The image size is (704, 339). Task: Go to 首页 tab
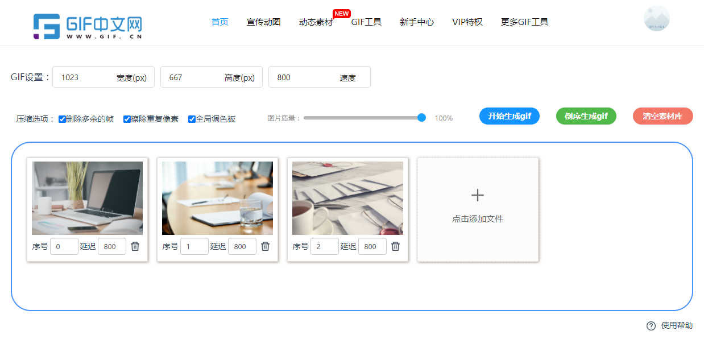tap(220, 22)
